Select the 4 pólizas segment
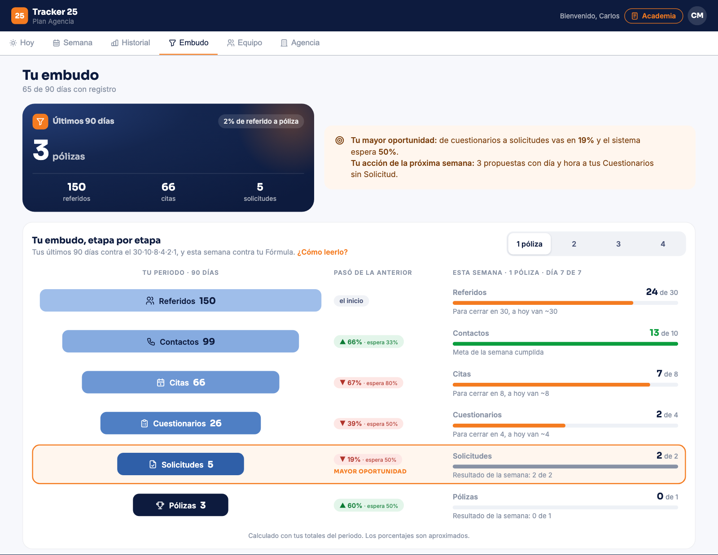 pyautogui.click(x=663, y=244)
